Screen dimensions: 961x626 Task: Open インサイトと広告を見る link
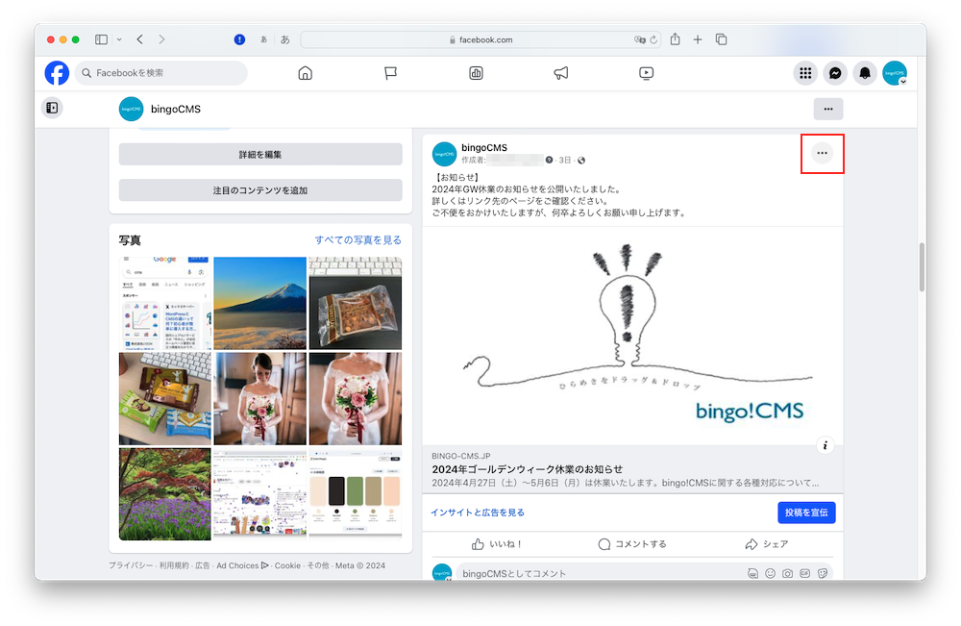[478, 513]
